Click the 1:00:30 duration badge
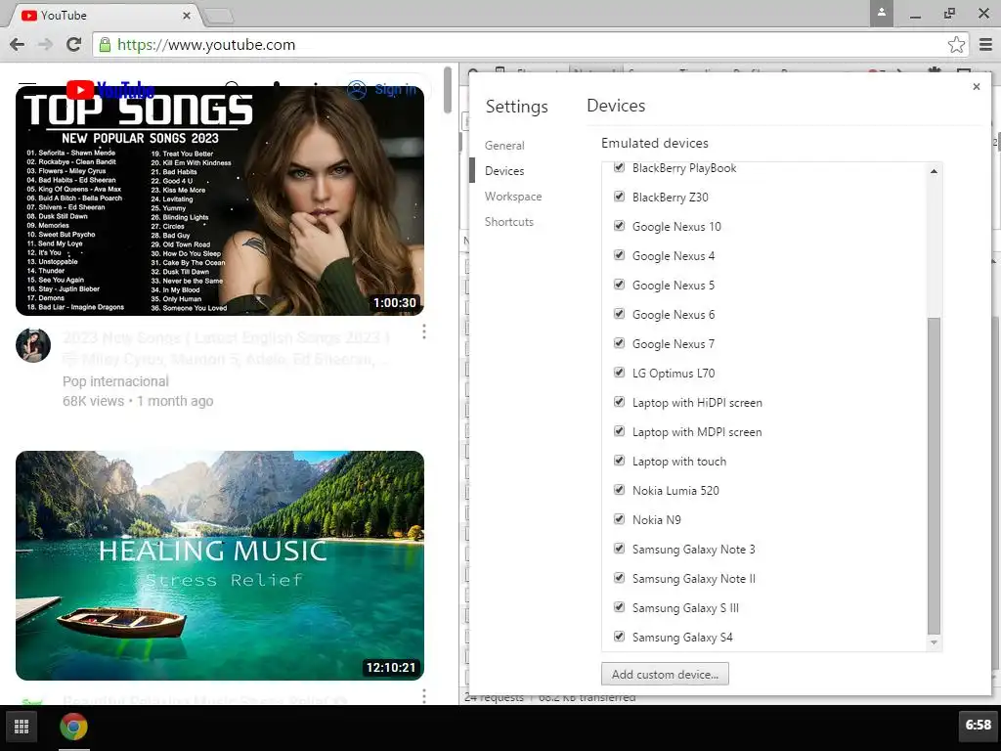 (395, 303)
